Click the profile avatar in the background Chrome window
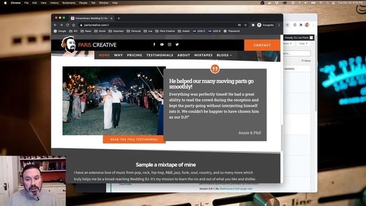The height and width of the screenshot is (206, 366). tap(307, 25)
